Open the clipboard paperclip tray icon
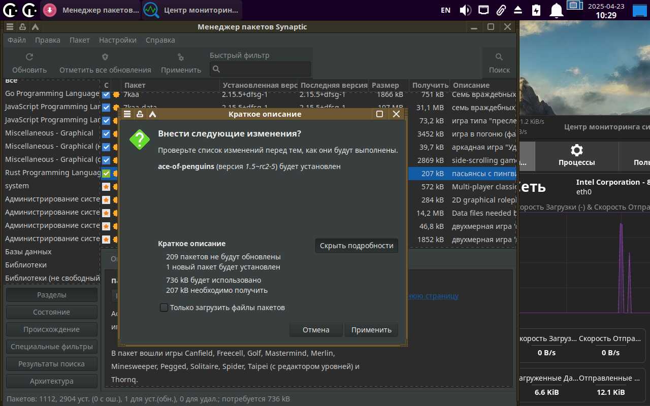The height and width of the screenshot is (406, 650). [501, 10]
